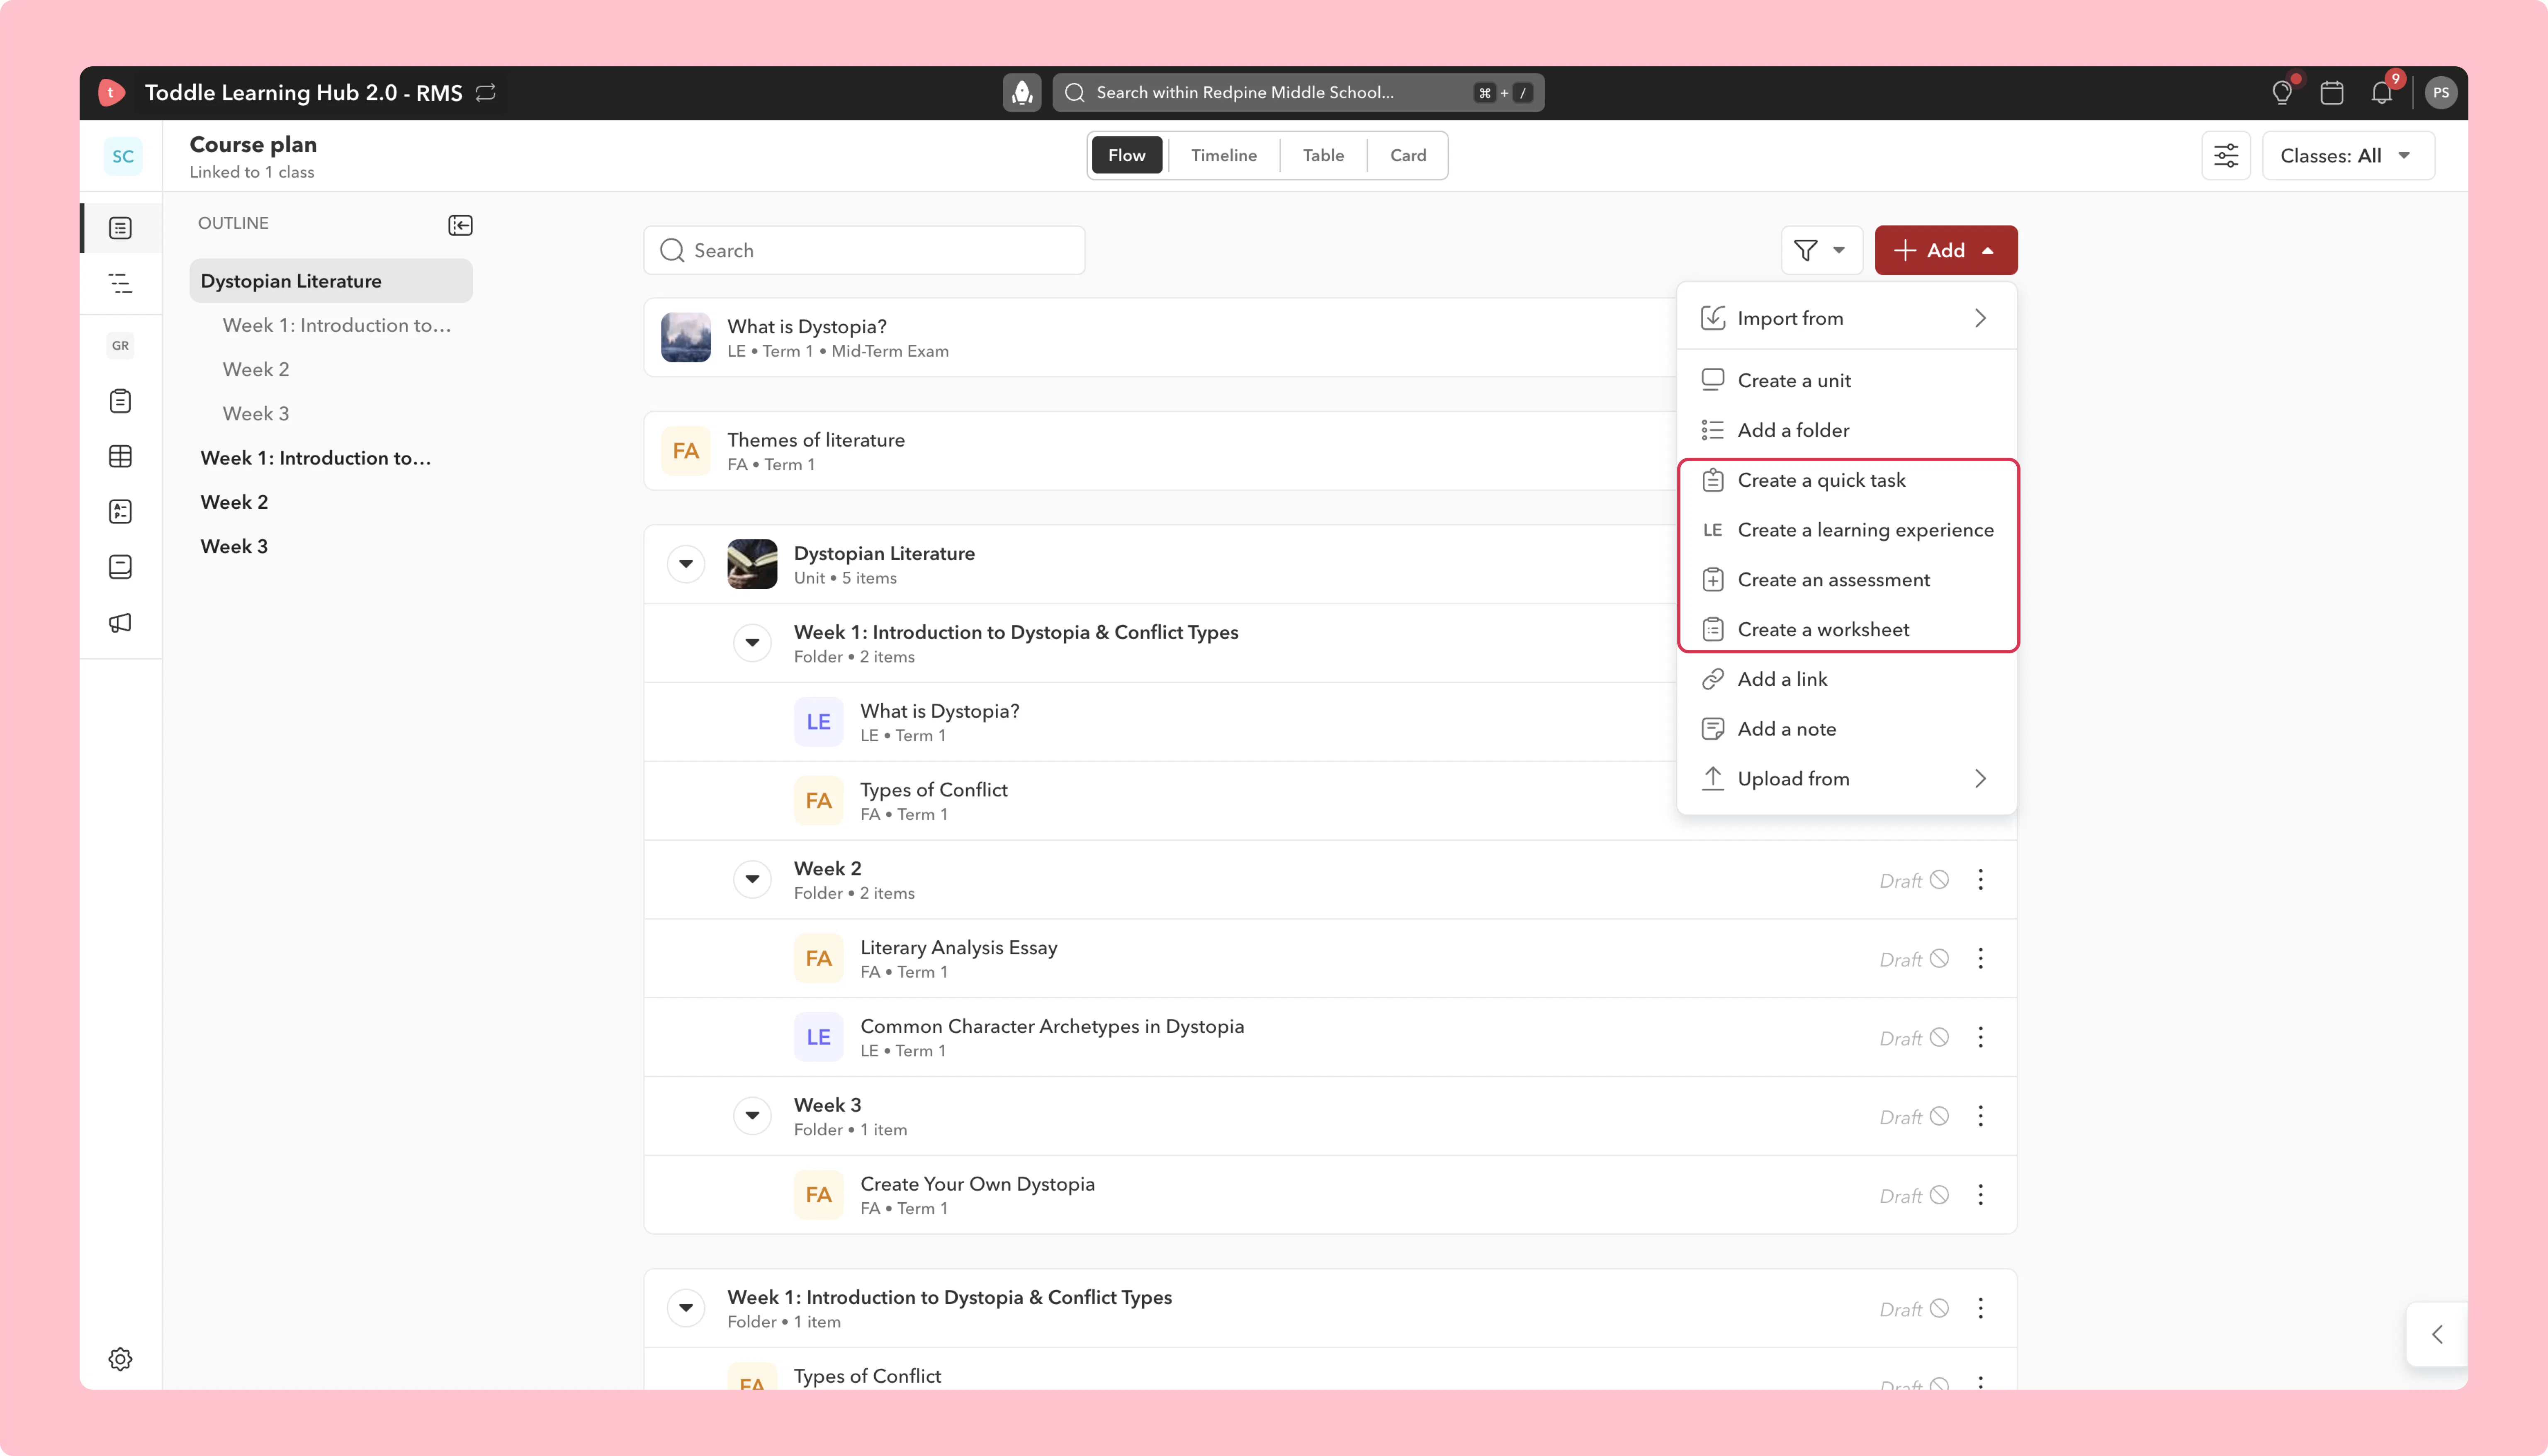The image size is (2548, 1456).
Task: Select Dystopian Literature in the outline
Action: pyautogui.click(x=330, y=281)
